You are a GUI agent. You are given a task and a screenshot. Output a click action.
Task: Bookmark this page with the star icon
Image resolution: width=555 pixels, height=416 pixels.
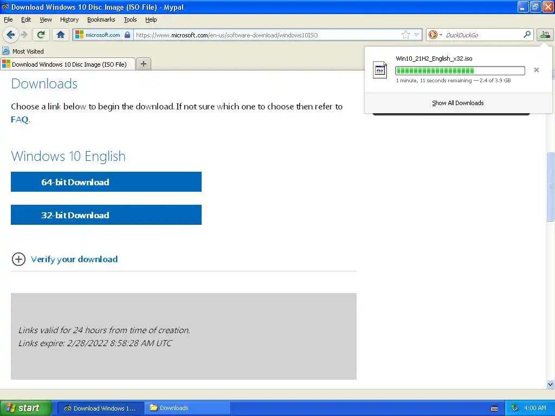(405, 35)
